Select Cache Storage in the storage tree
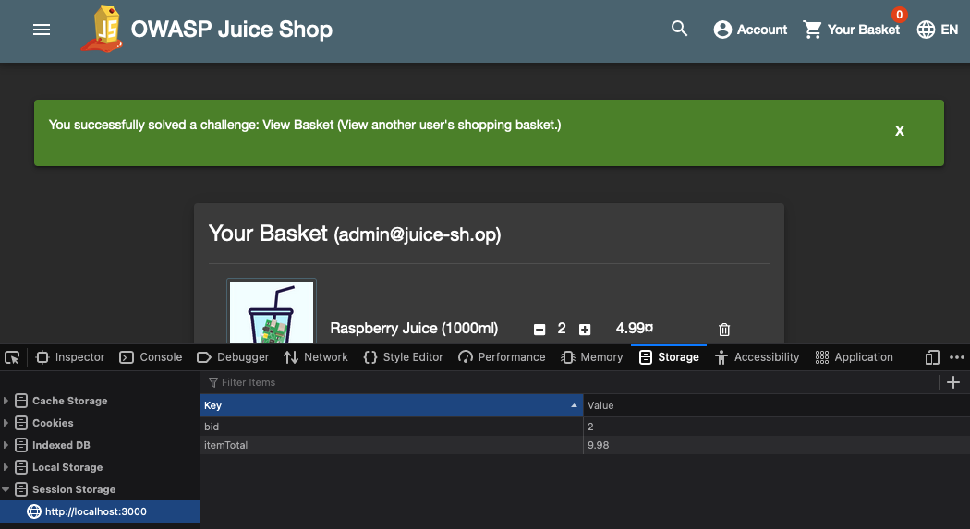 click(x=69, y=401)
